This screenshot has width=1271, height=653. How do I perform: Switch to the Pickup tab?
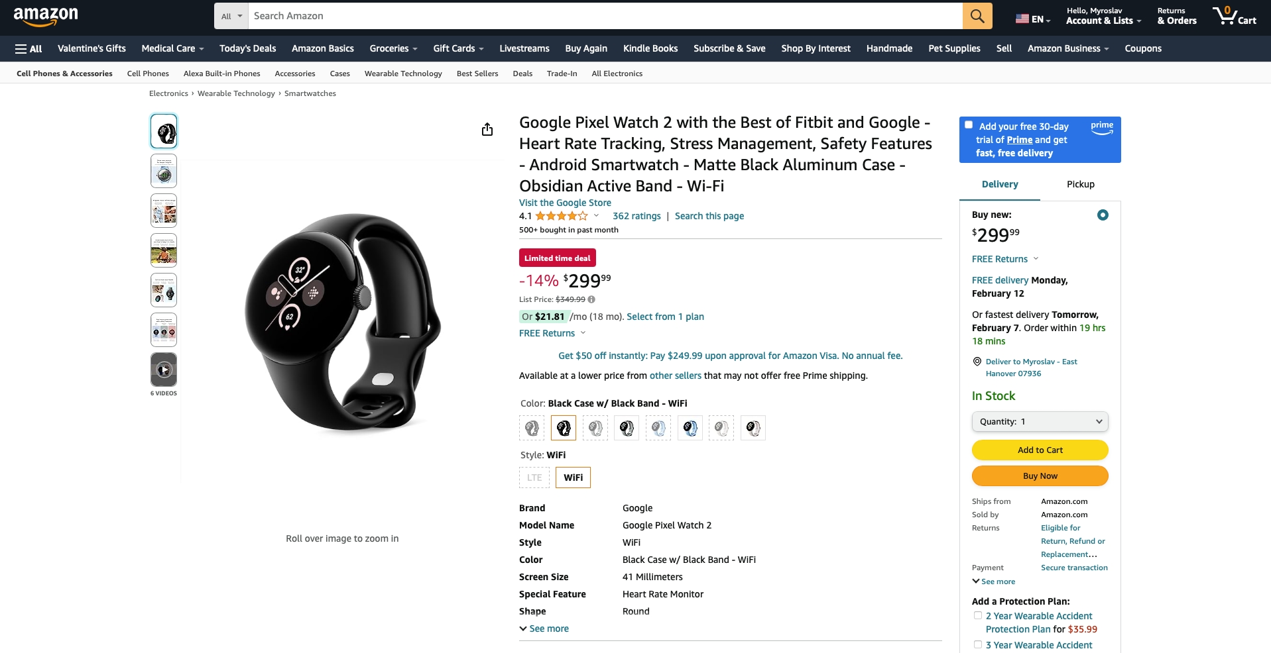[1080, 184]
